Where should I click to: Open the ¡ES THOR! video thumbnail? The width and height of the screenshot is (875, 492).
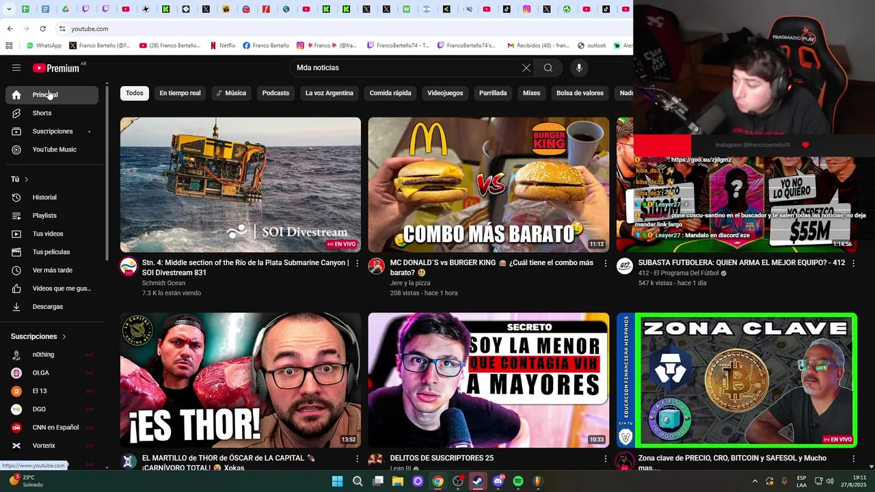[241, 380]
